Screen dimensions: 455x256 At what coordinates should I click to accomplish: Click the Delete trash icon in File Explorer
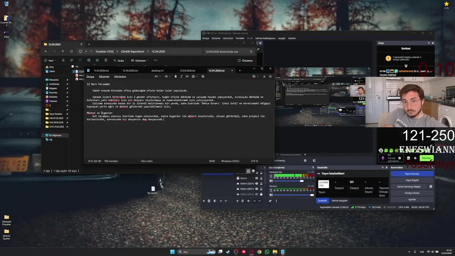106,60
